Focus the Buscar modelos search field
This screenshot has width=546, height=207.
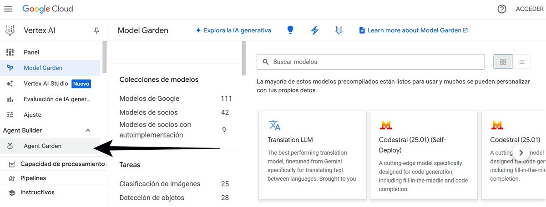pos(371,62)
